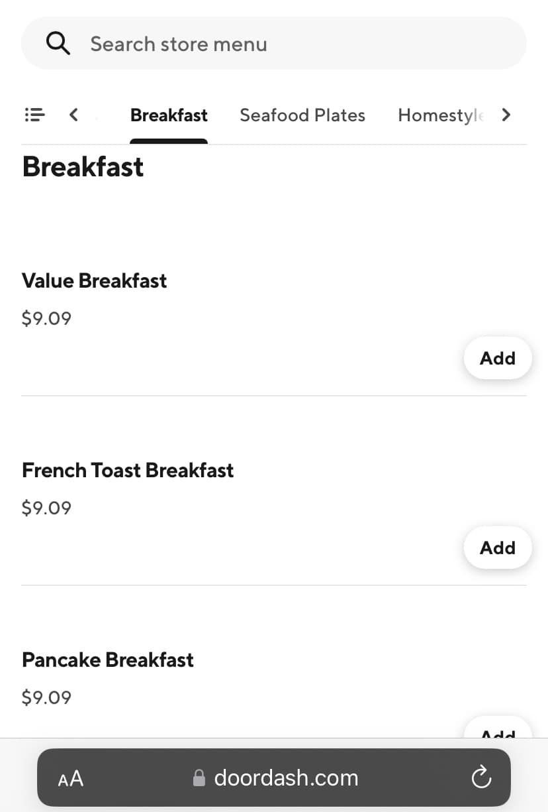Image resolution: width=548 pixels, height=812 pixels.
Task: Open the Homestyle category tab
Action: coord(440,115)
